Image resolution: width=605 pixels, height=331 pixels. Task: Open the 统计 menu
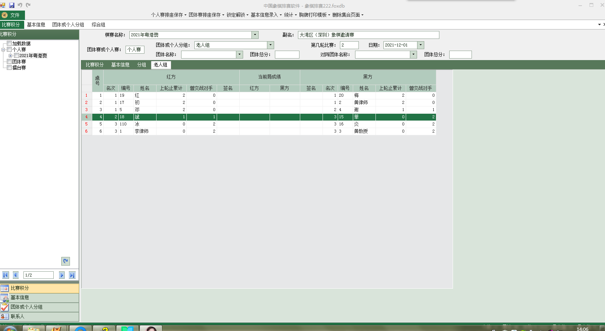(290, 15)
